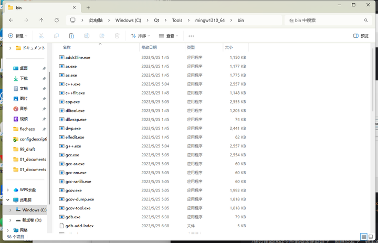
Task: Expand the WPS云盘 tree node
Action: click(x=8, y=189)
